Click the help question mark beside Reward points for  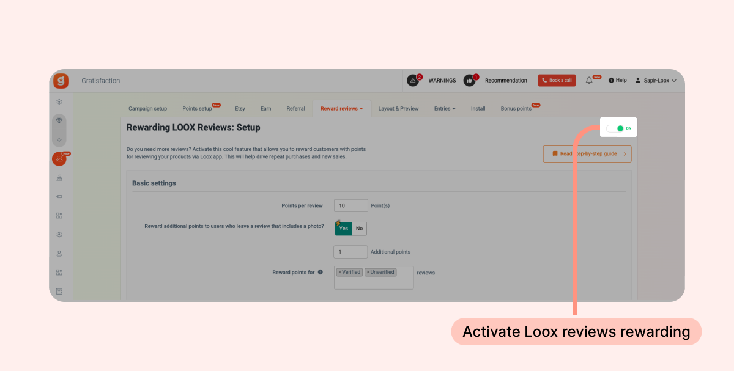pos(320,273)
